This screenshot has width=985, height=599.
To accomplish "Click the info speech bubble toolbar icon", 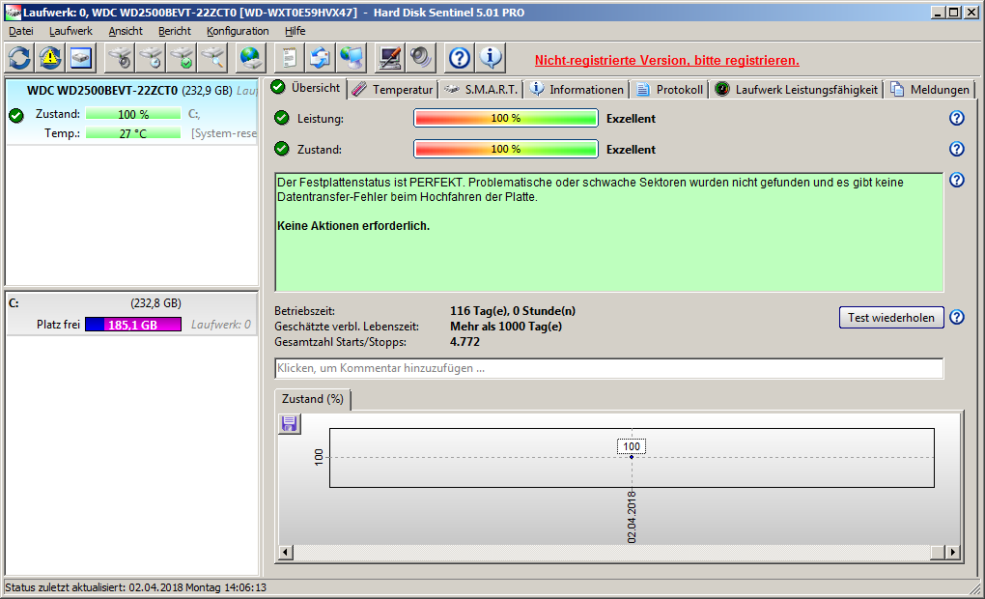I will tap(491, 58).
